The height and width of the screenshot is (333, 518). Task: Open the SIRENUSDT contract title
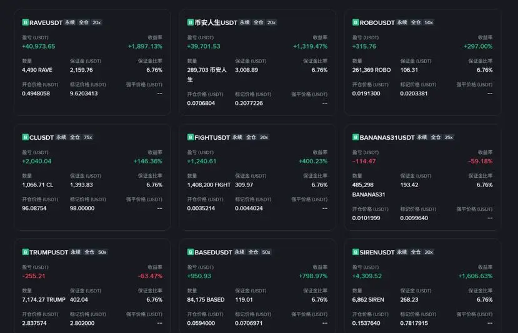[x=377, y=253]
